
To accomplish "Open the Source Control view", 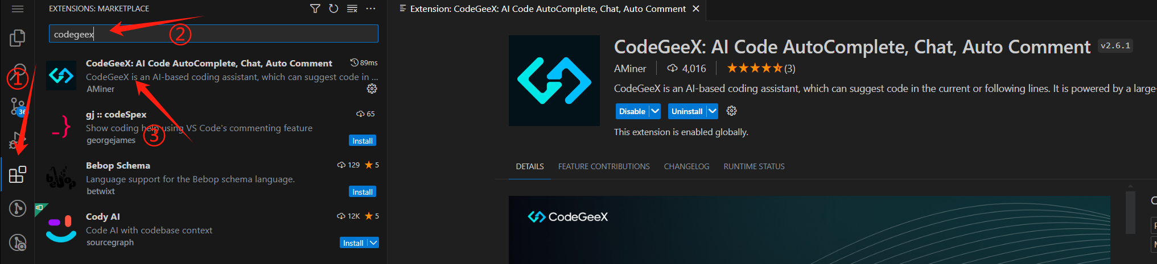I will [17, 106].
